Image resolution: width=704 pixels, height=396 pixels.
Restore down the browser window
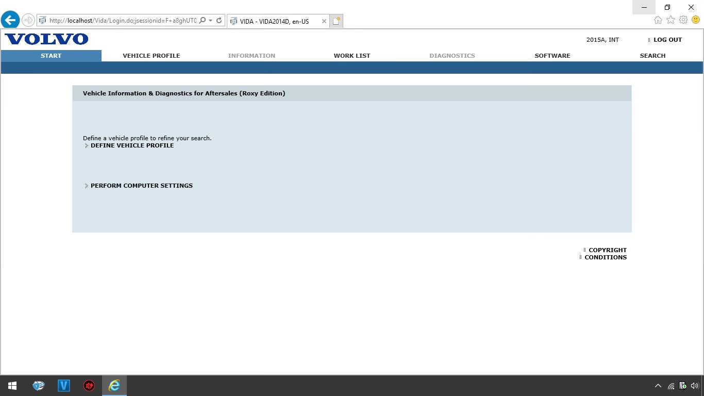tap(667, 7)
